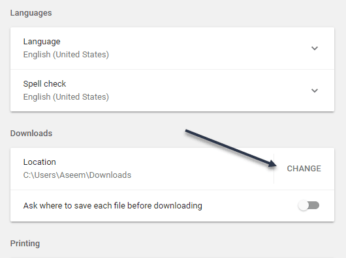The height and width of the screenshot is (258, 346).
Task: Click the C:\Users\Aseem\Downloads path text
Action: pos(77,175)
